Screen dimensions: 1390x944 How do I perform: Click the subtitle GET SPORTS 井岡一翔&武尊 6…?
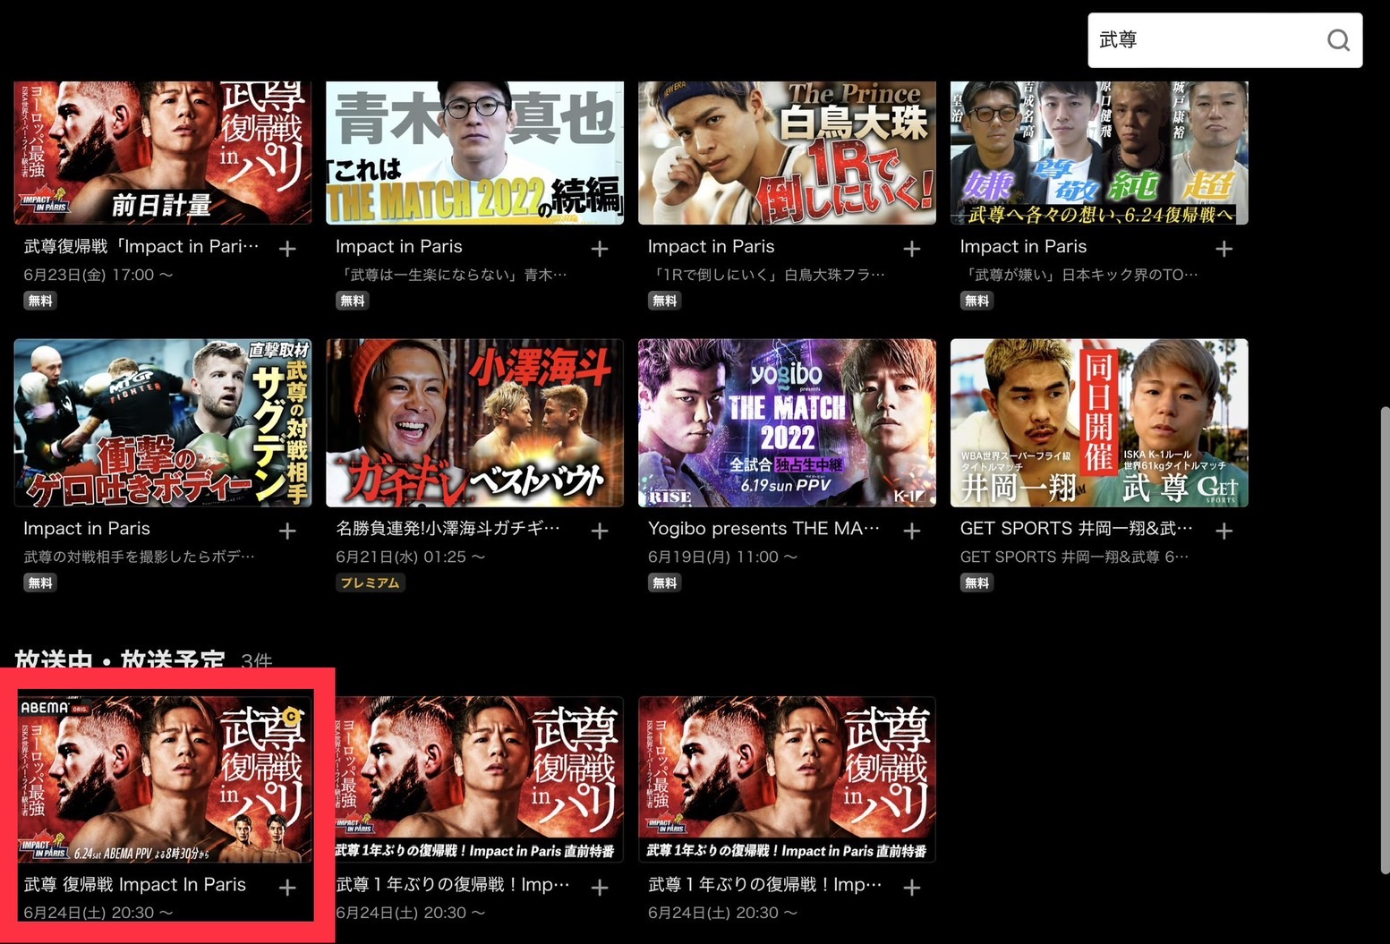point(1075,557)
